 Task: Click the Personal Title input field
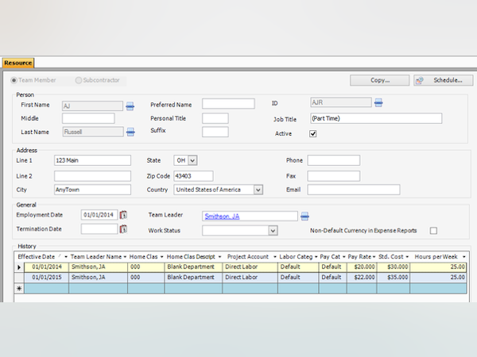pos(215,118)
